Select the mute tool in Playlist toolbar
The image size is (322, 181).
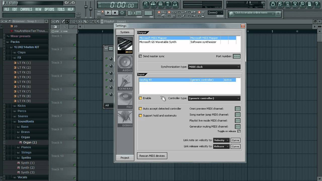coord(76,21)
